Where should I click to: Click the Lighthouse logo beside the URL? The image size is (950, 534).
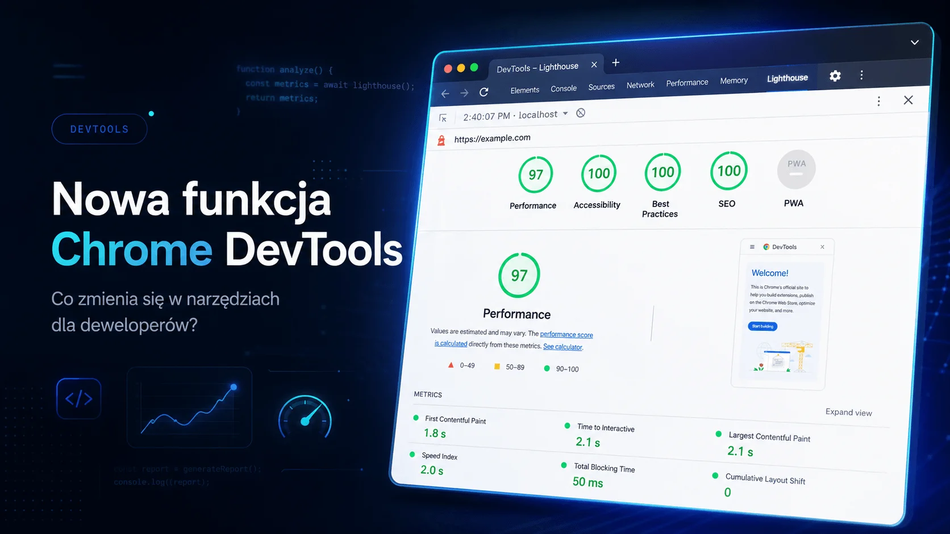(441, 140)
